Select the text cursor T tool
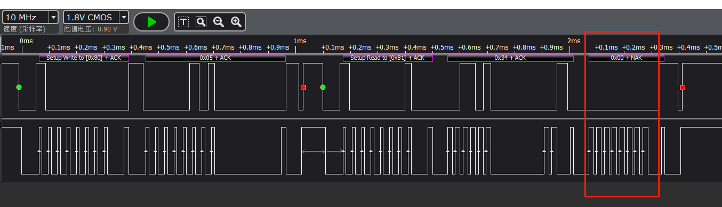This screenshot has width=722, height=207. click(x=183, y=22)
